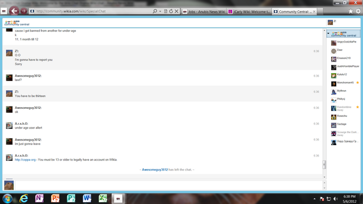
Task: Open the browser tools gear icon
Action: click(x=358, y=11)
